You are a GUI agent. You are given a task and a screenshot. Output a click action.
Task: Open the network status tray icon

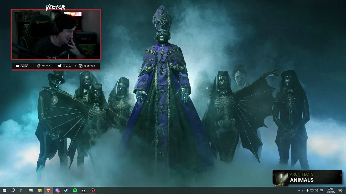tap(312, 190)
